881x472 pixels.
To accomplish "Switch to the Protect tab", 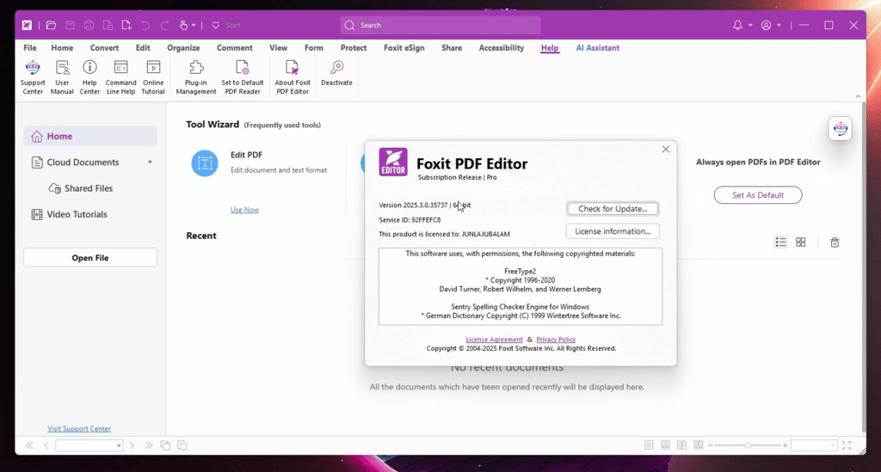I will tap(354, 47).
